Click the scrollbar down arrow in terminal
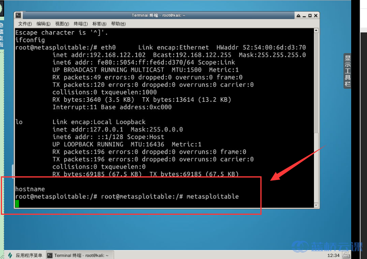This screenshot has height=259, width=367. (x=316, y=205)
